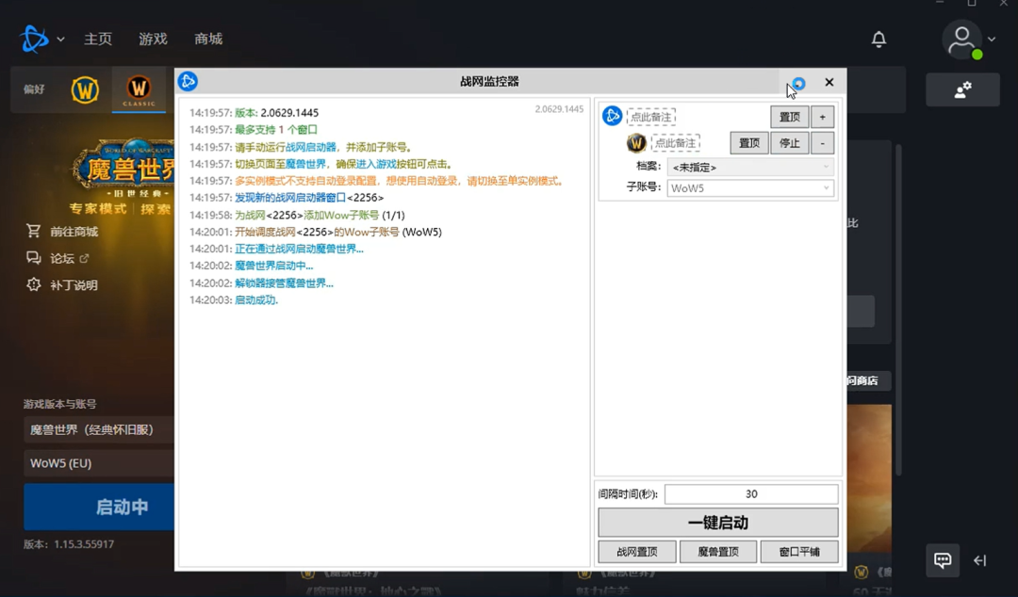This screenshot has height=597, width=1018.
Task: Click the log line 启动成功.
Action: tap(255, 299)
